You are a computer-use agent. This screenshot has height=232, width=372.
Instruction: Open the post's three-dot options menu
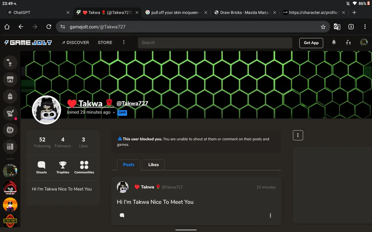(x=270, y=216)
